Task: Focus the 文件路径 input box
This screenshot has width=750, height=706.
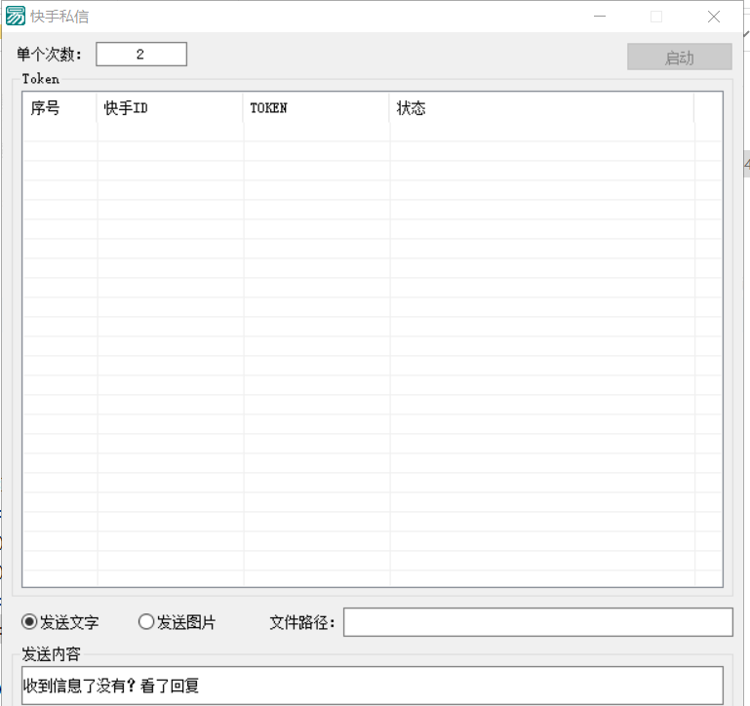Action: coord(537,622)
